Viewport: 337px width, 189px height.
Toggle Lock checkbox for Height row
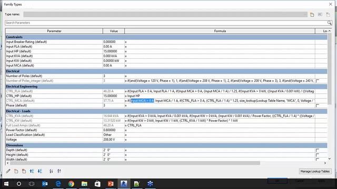pyautogui.click(x=318, y=155)
